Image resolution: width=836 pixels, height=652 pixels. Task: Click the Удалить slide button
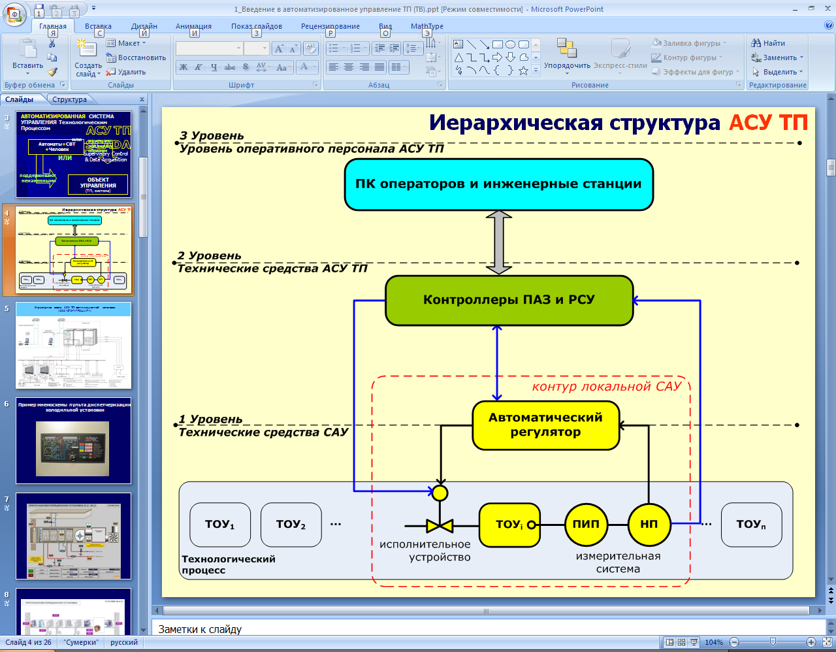click(126, 72)
